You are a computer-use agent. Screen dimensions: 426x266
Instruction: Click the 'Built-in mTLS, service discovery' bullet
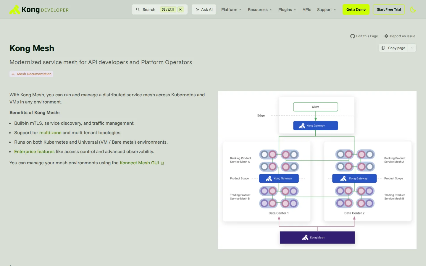pos(74,123)
